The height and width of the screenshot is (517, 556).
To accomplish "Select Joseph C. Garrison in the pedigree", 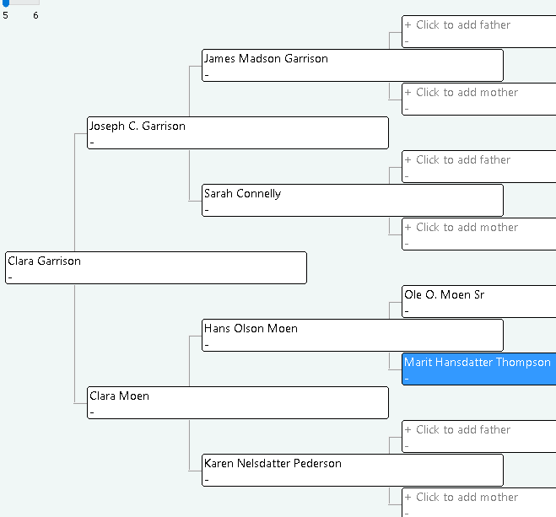I will pyautogui.click(x=238, y=133).
